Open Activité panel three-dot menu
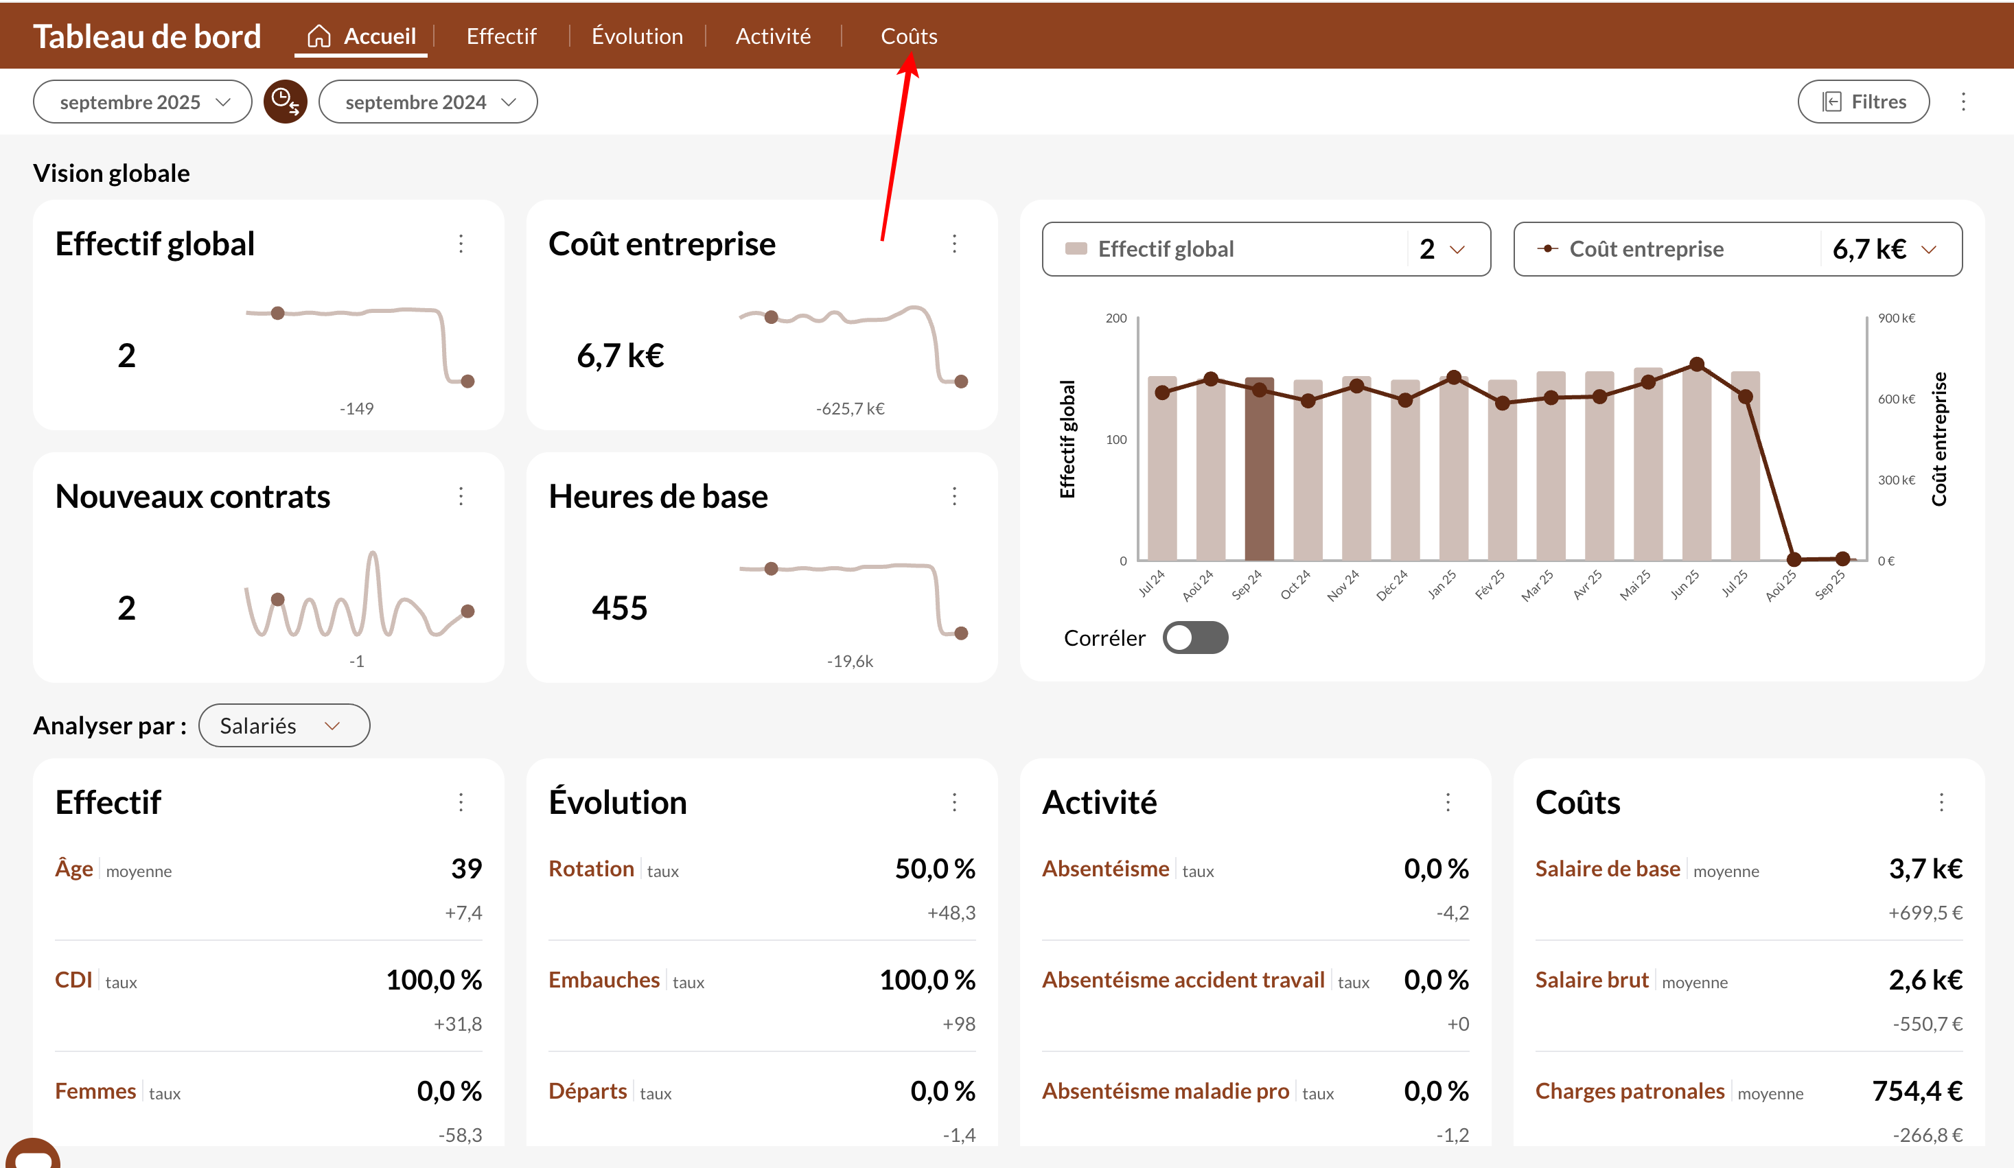 click(x=1448, y=802)
